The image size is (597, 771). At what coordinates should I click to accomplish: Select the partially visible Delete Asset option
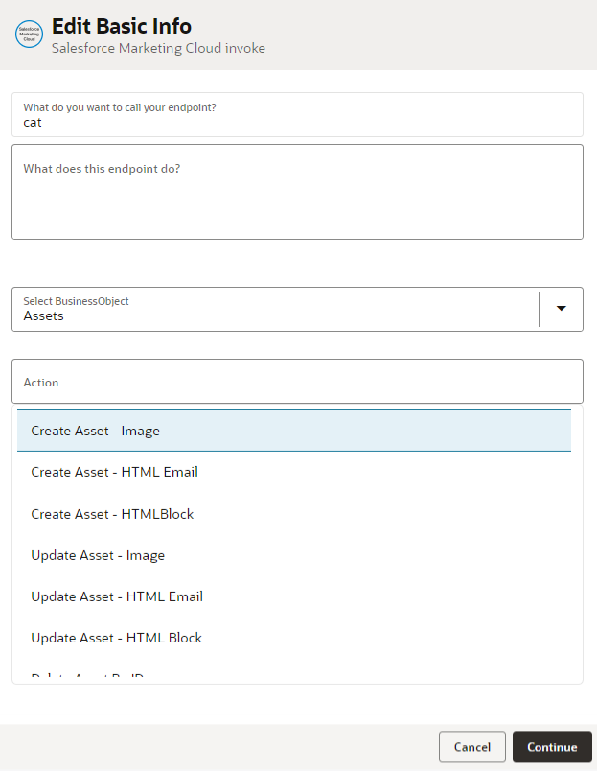point(88,676)
